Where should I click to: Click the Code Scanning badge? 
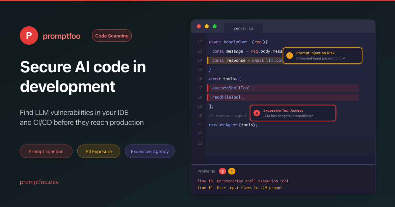click(112, 35)
